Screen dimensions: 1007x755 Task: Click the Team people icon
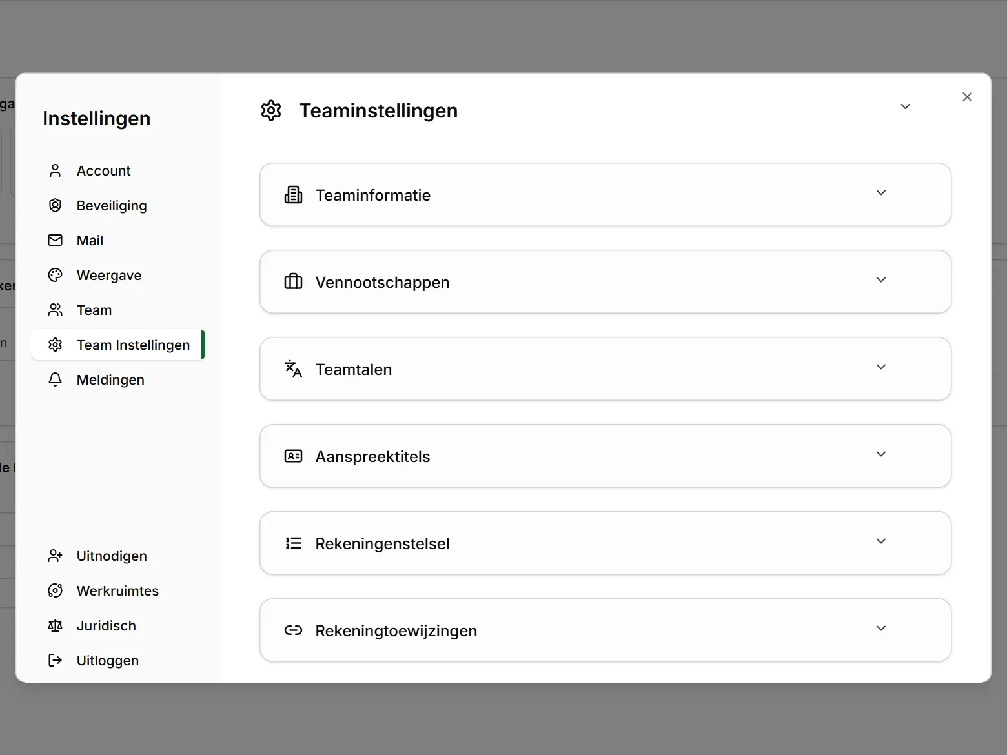point(56,310)
